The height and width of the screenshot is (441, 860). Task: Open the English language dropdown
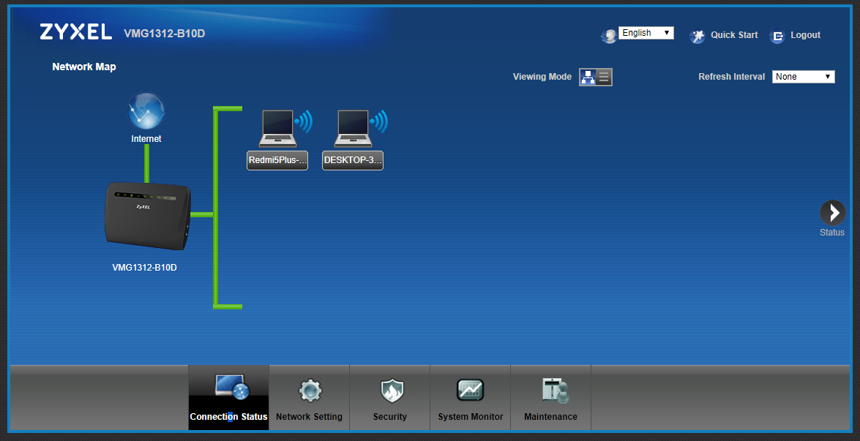click(646, 33)
